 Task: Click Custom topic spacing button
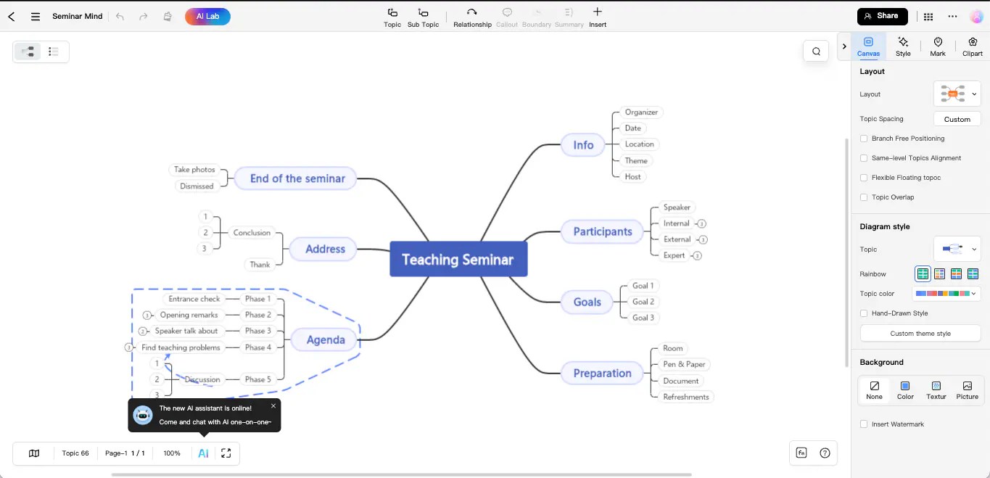click(957, 119)
